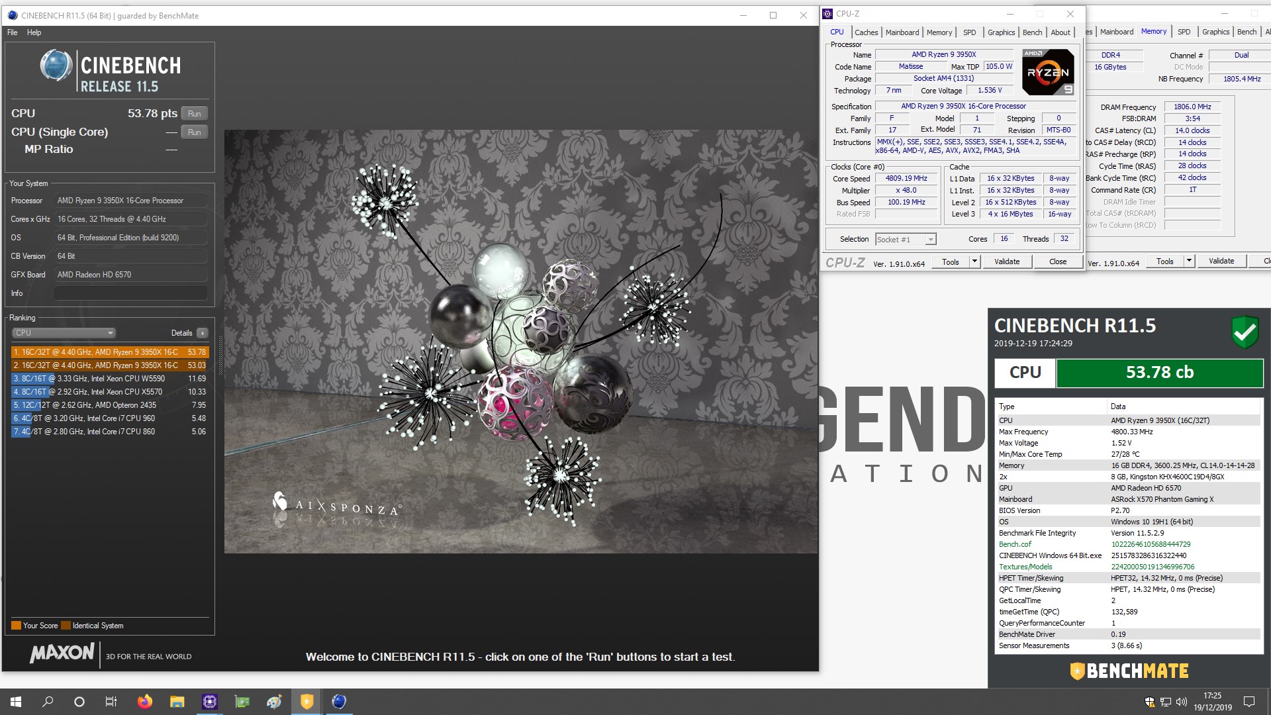Viewport: 1271px width, 715px height.
Task: Click the rendered benchmark scene image
Action: point(521,342)
